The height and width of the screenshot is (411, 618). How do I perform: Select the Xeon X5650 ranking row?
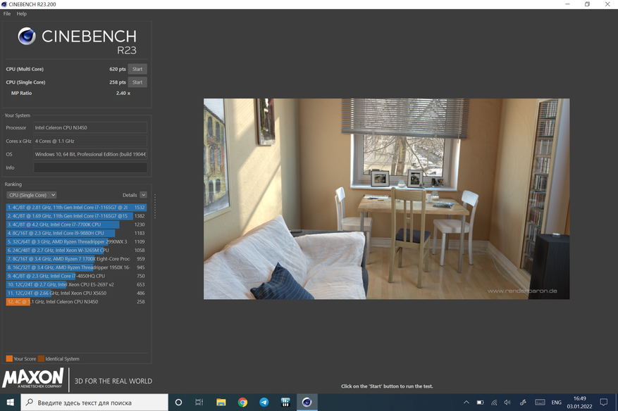pyautogui.click(x=77, y=293)
